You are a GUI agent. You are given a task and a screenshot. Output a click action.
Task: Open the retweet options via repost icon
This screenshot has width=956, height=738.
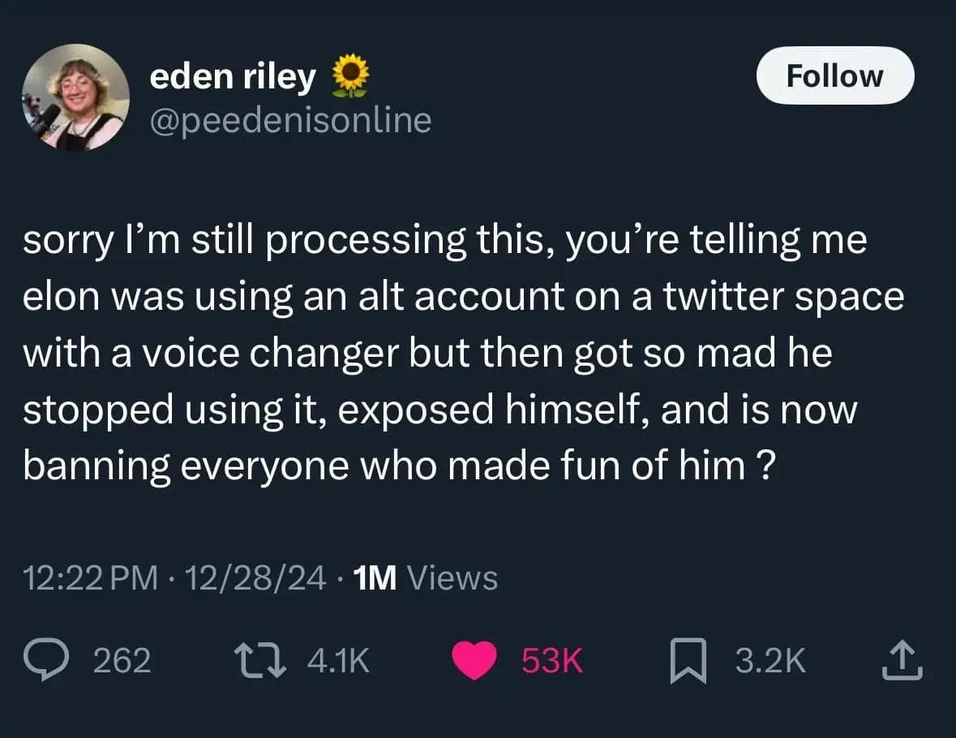coord(261,660)
